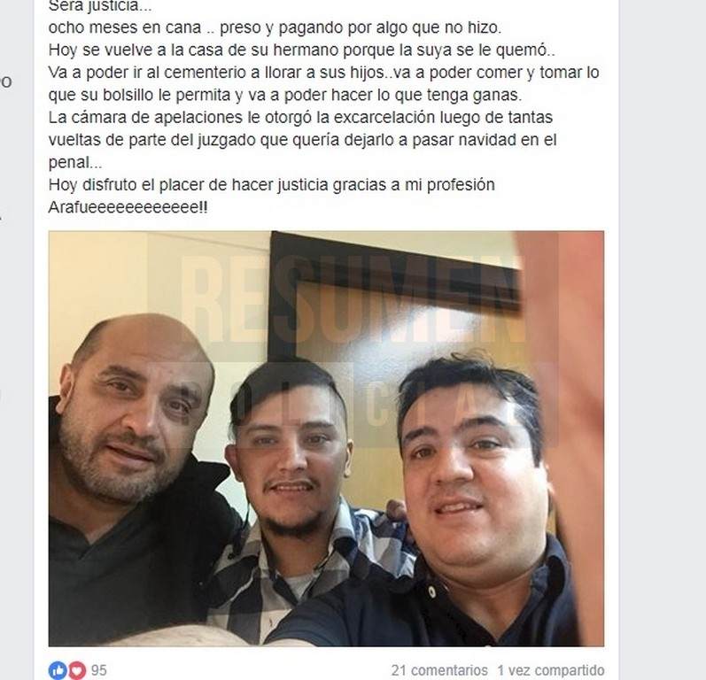
Task: Click the line "Hoy se vuelve a la casa"
Action: [x=302, y=50]
